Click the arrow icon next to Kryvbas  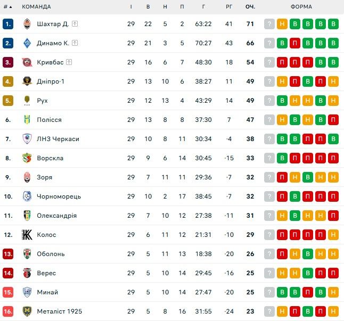(x=69, y=62)
